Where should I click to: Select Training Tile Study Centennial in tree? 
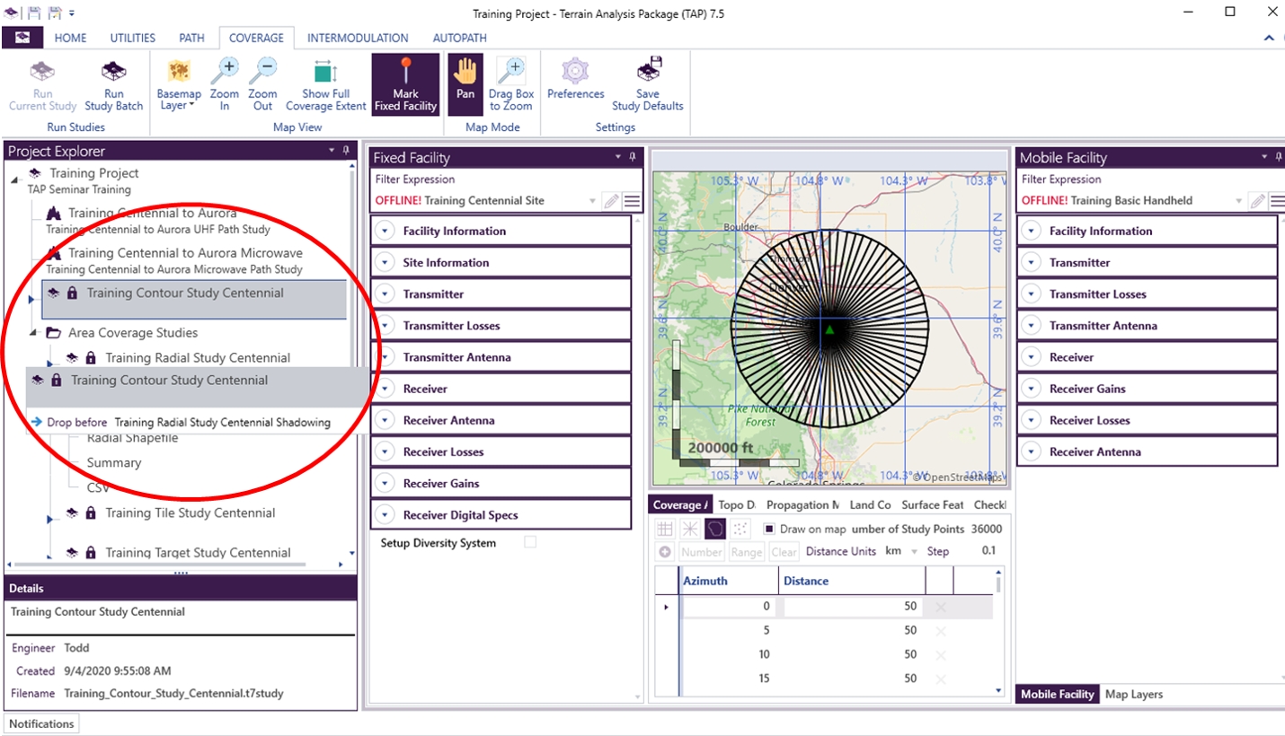[190, 513]
